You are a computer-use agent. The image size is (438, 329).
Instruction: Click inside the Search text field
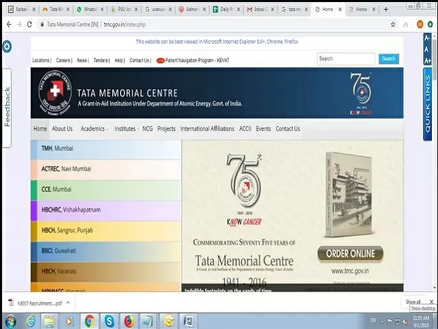[346, 59]
